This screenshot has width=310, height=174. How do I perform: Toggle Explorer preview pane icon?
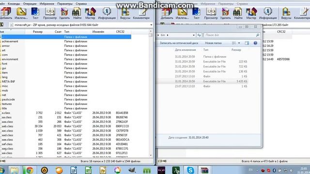coord(247,43)
